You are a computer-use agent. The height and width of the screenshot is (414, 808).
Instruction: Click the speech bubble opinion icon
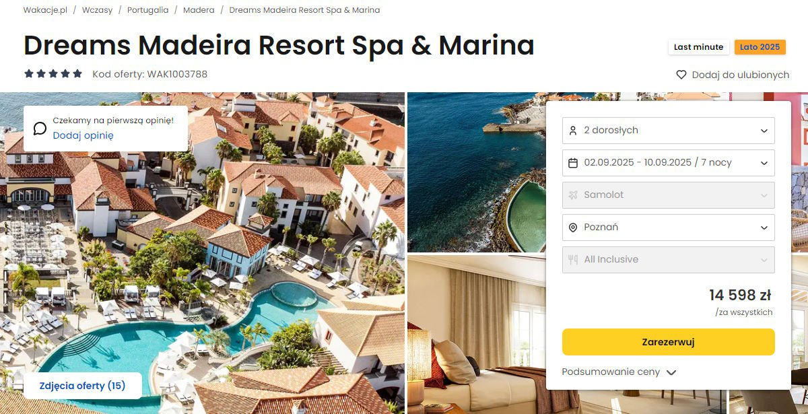click(x=40, y=128)
